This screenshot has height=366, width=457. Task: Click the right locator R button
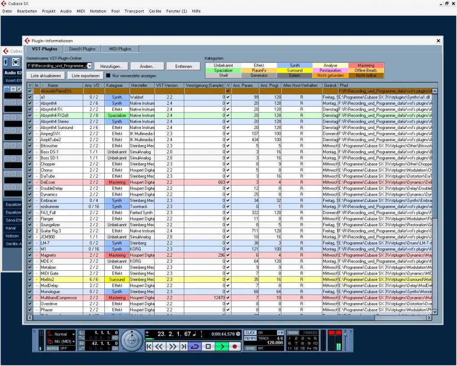(x=82, y=343)
